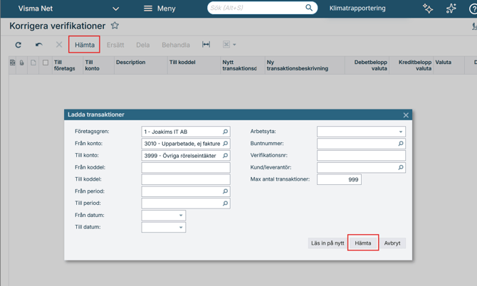The height and width of the screenshot is (286, 477).
Task: Expand the Visma Net company dropdown
Action: tap(115, 9)
